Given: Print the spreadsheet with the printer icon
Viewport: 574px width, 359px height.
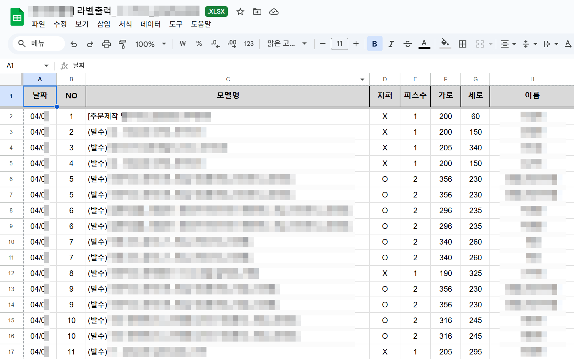Looking at the screenshot, I should point(106,44).
